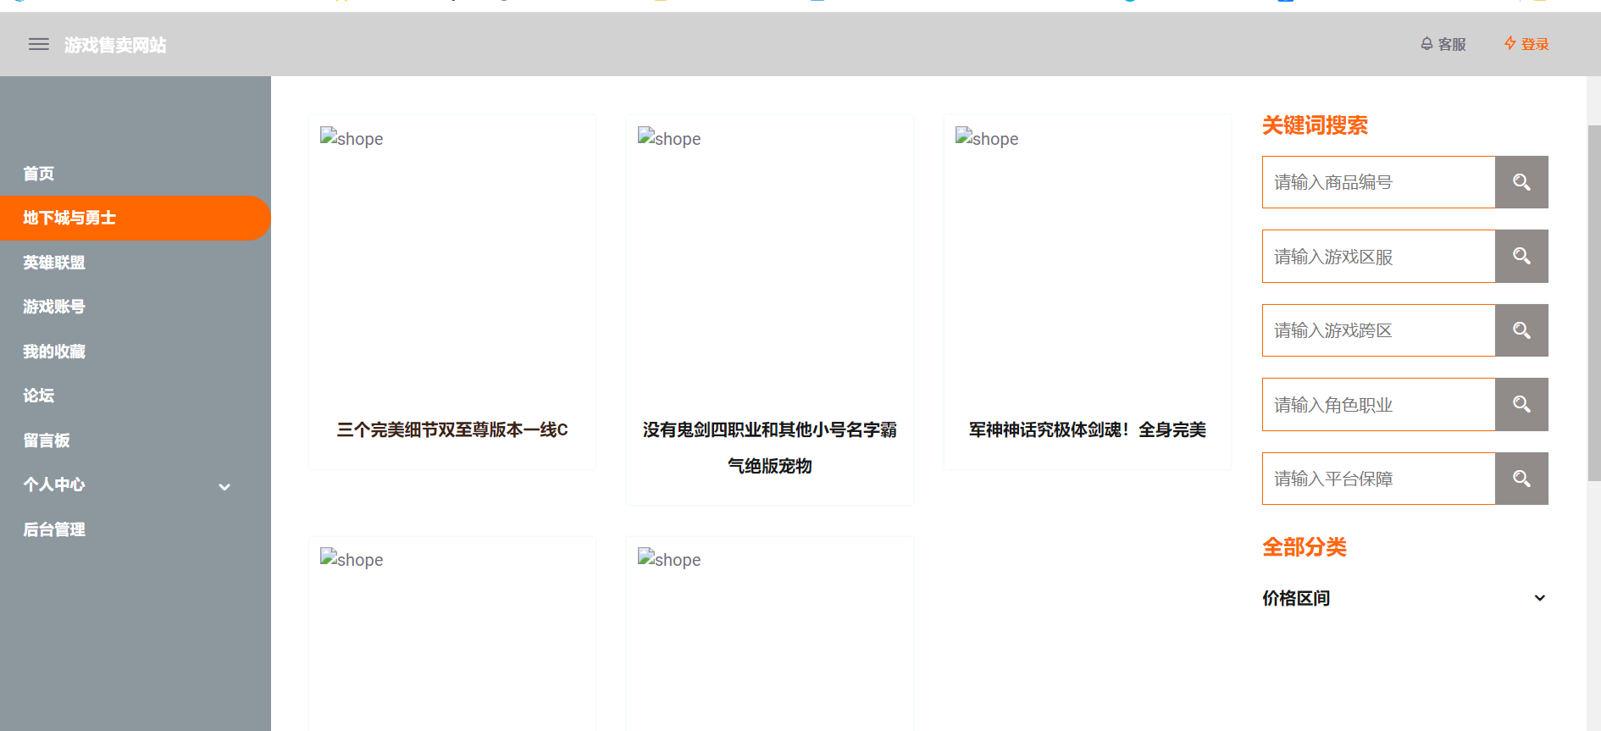Open the hamburger menu icon
1601x731 pixels.
click(39, 44)
